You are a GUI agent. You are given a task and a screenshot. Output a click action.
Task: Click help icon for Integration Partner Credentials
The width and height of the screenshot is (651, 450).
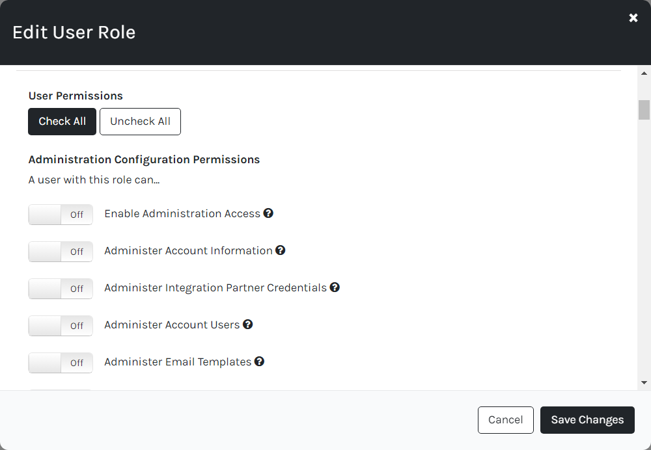335,287
